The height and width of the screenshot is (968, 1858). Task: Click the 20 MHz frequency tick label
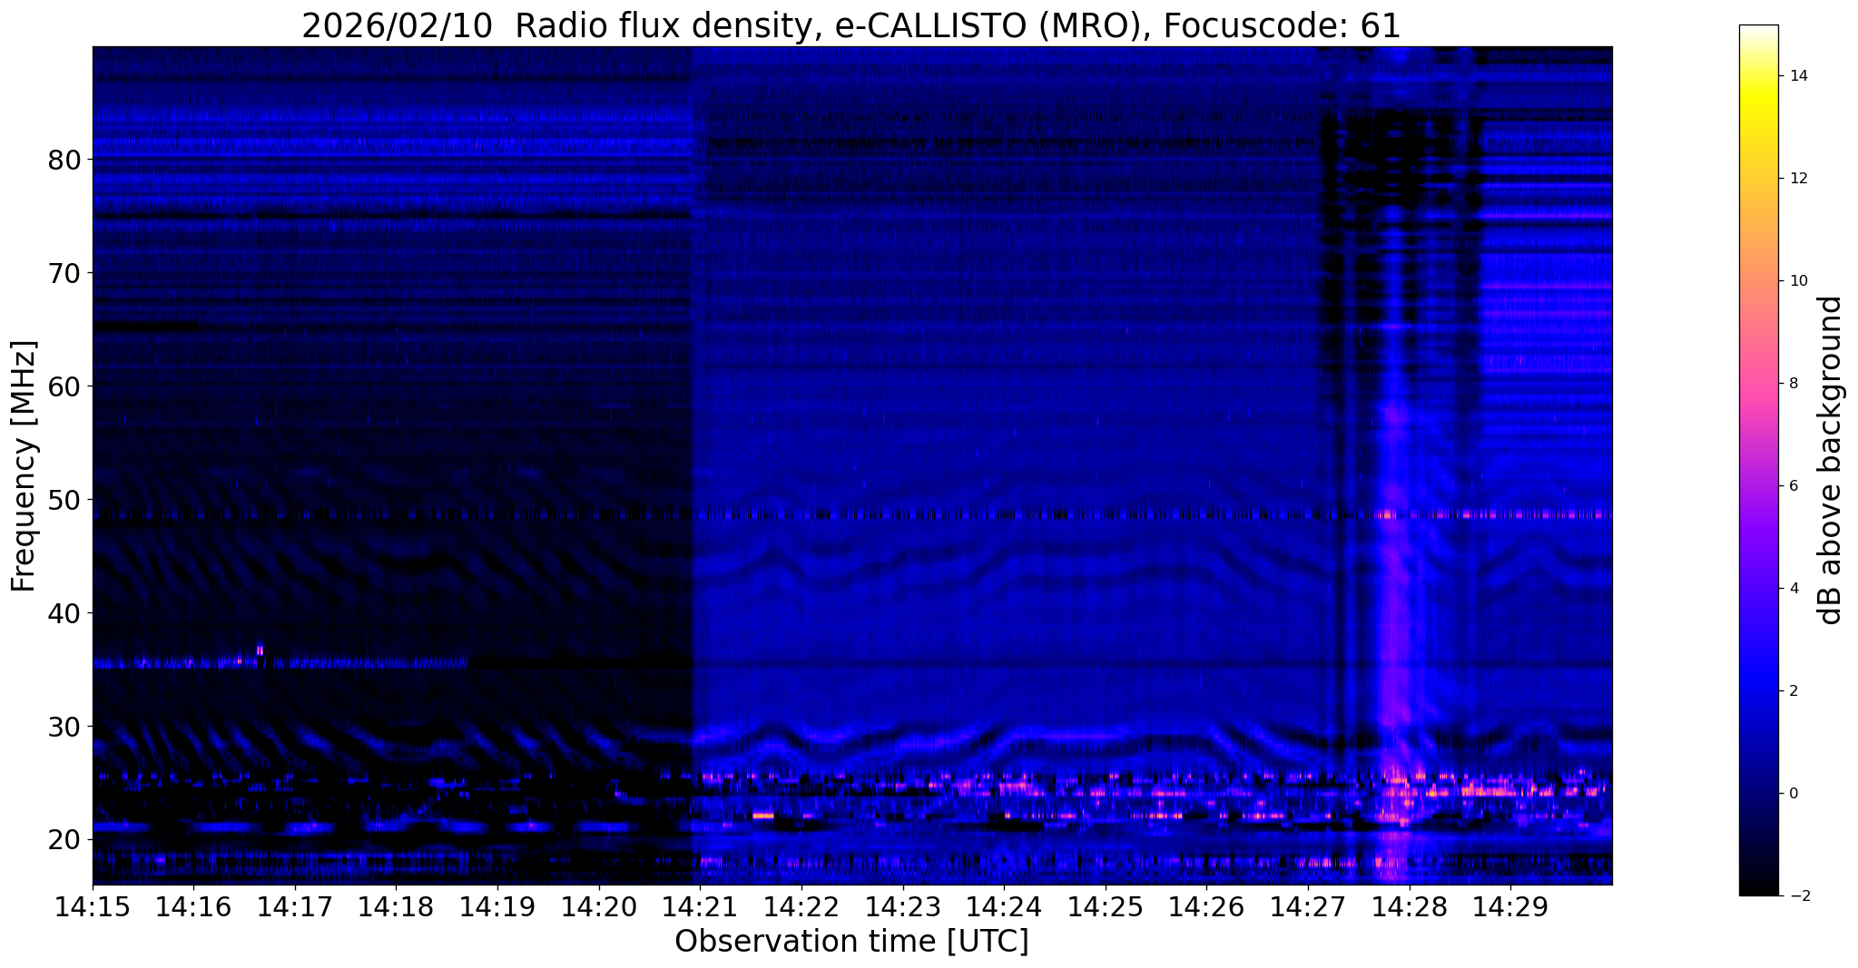(64, 840)
